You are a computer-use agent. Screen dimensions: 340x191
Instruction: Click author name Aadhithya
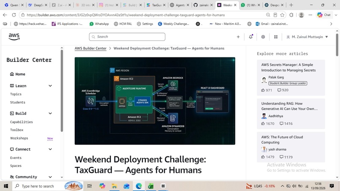coord(275,116)
